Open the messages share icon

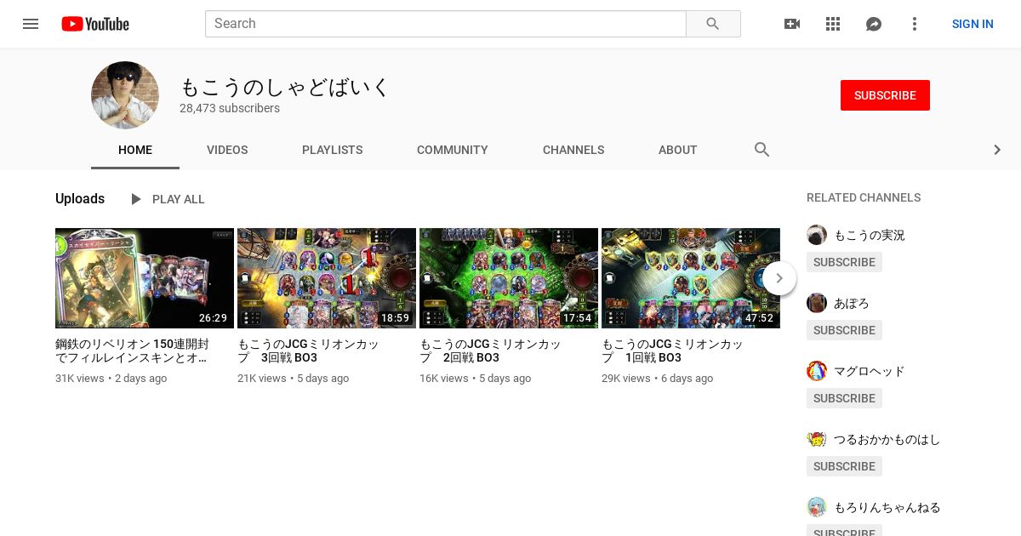(874, 24)
